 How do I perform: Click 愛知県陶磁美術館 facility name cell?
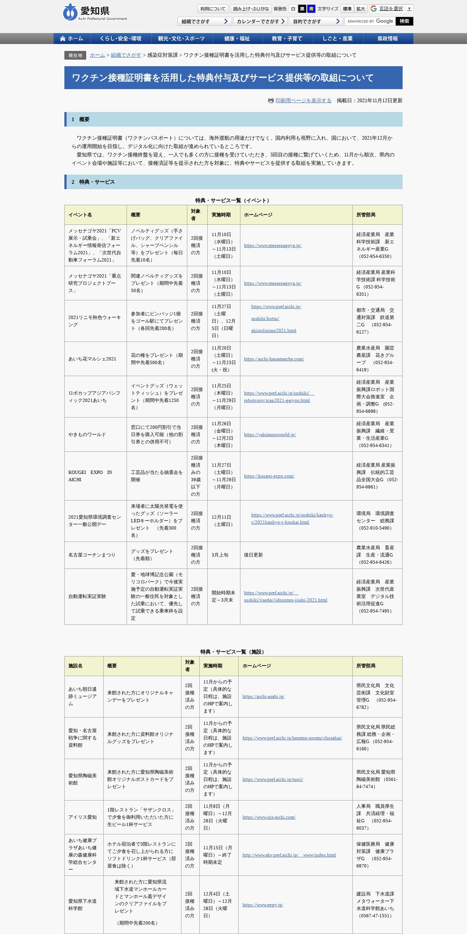coord(84,779)
